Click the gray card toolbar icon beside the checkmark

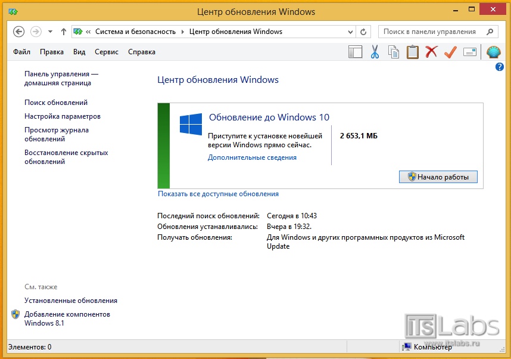[x=470, y=52]
